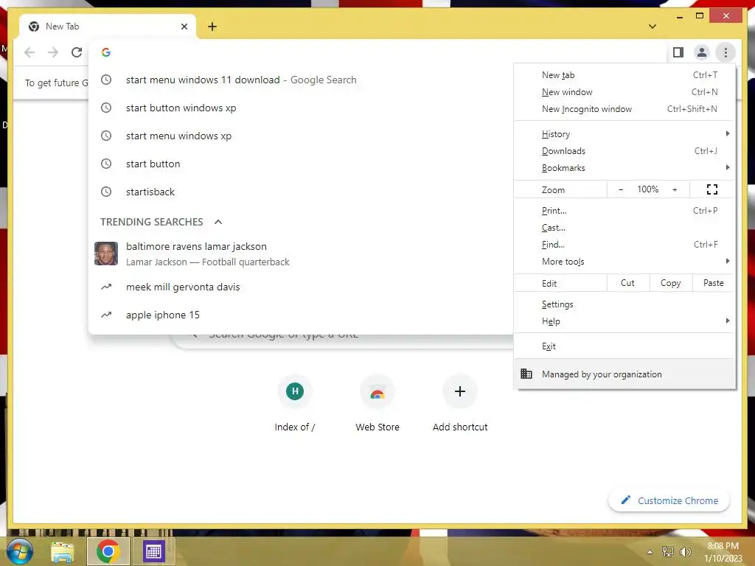Open the tab search dropdown arrow
The height and width of the screenshot is (566, 755).
click(653, 27)
